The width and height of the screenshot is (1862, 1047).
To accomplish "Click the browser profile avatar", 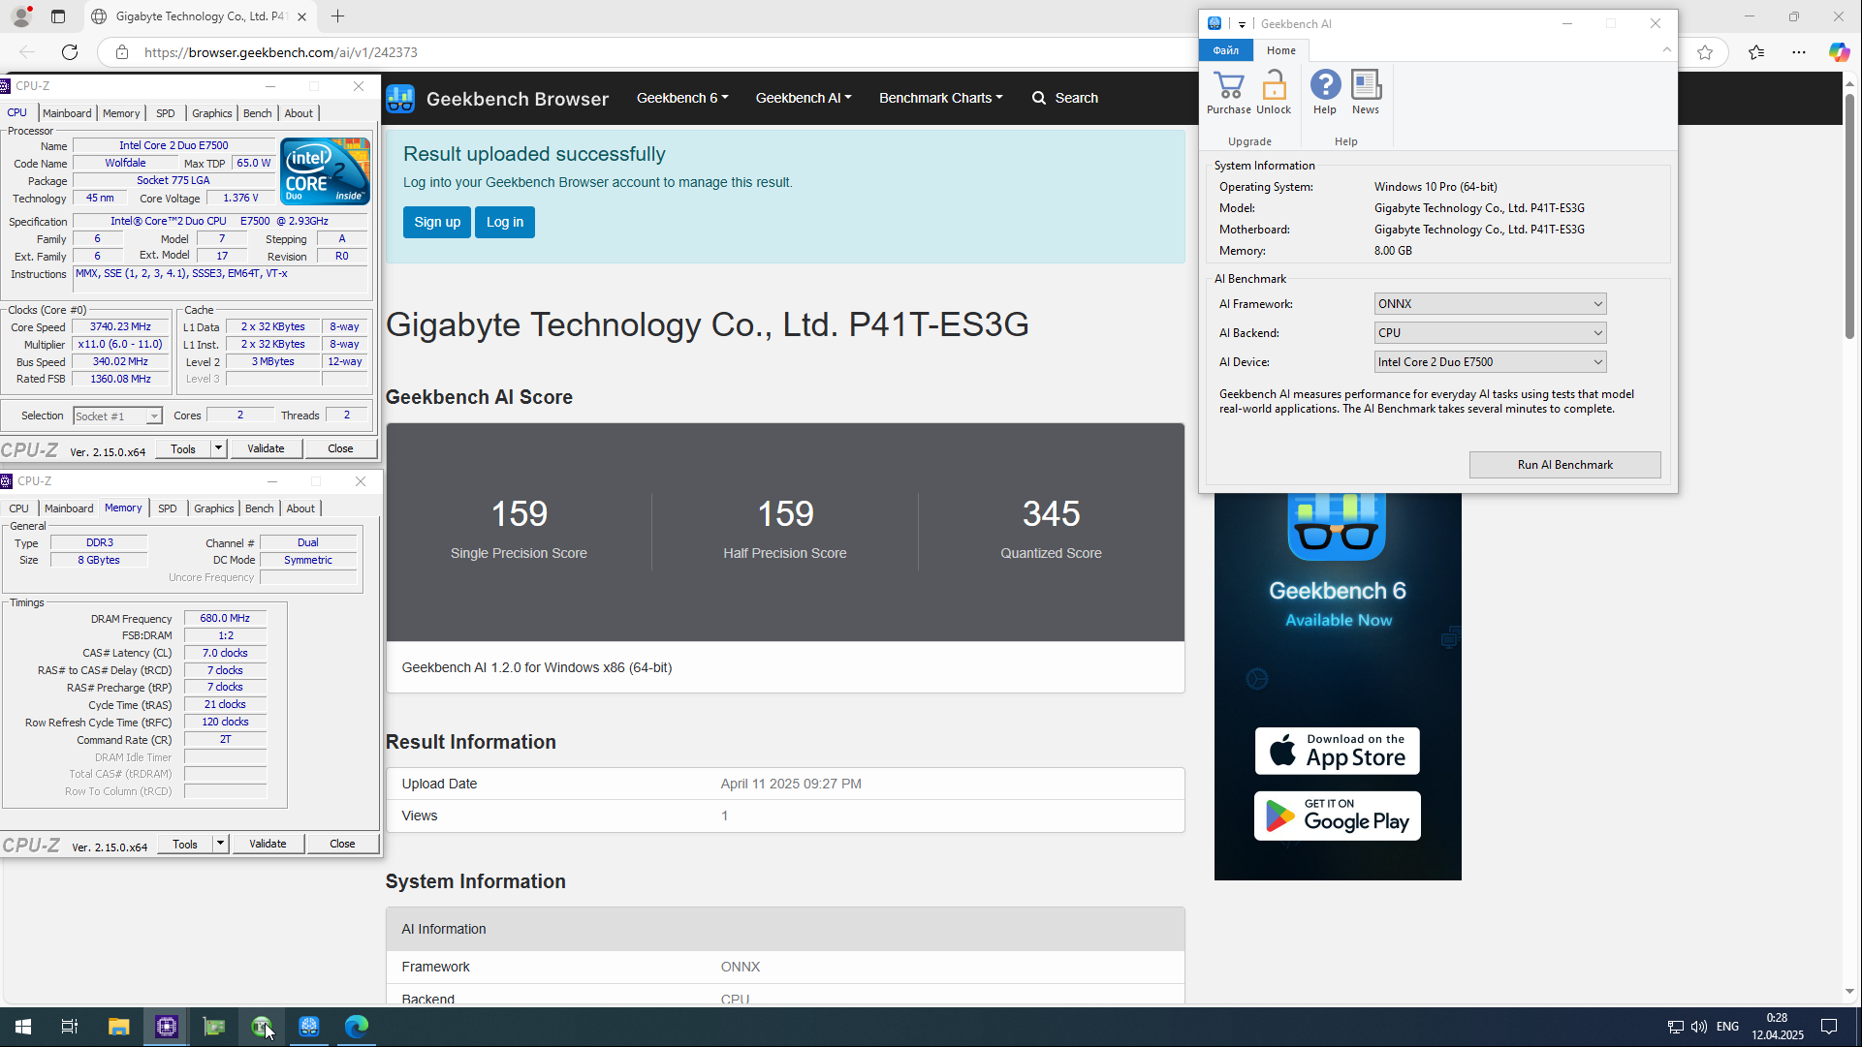I will pos(20,16).
